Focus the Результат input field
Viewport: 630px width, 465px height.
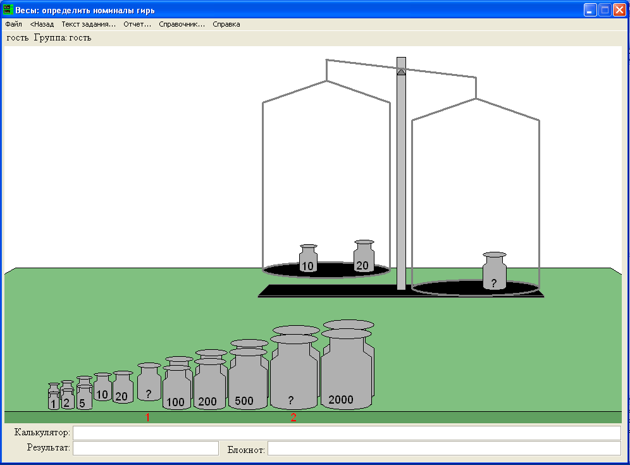[x=145, y=448]
